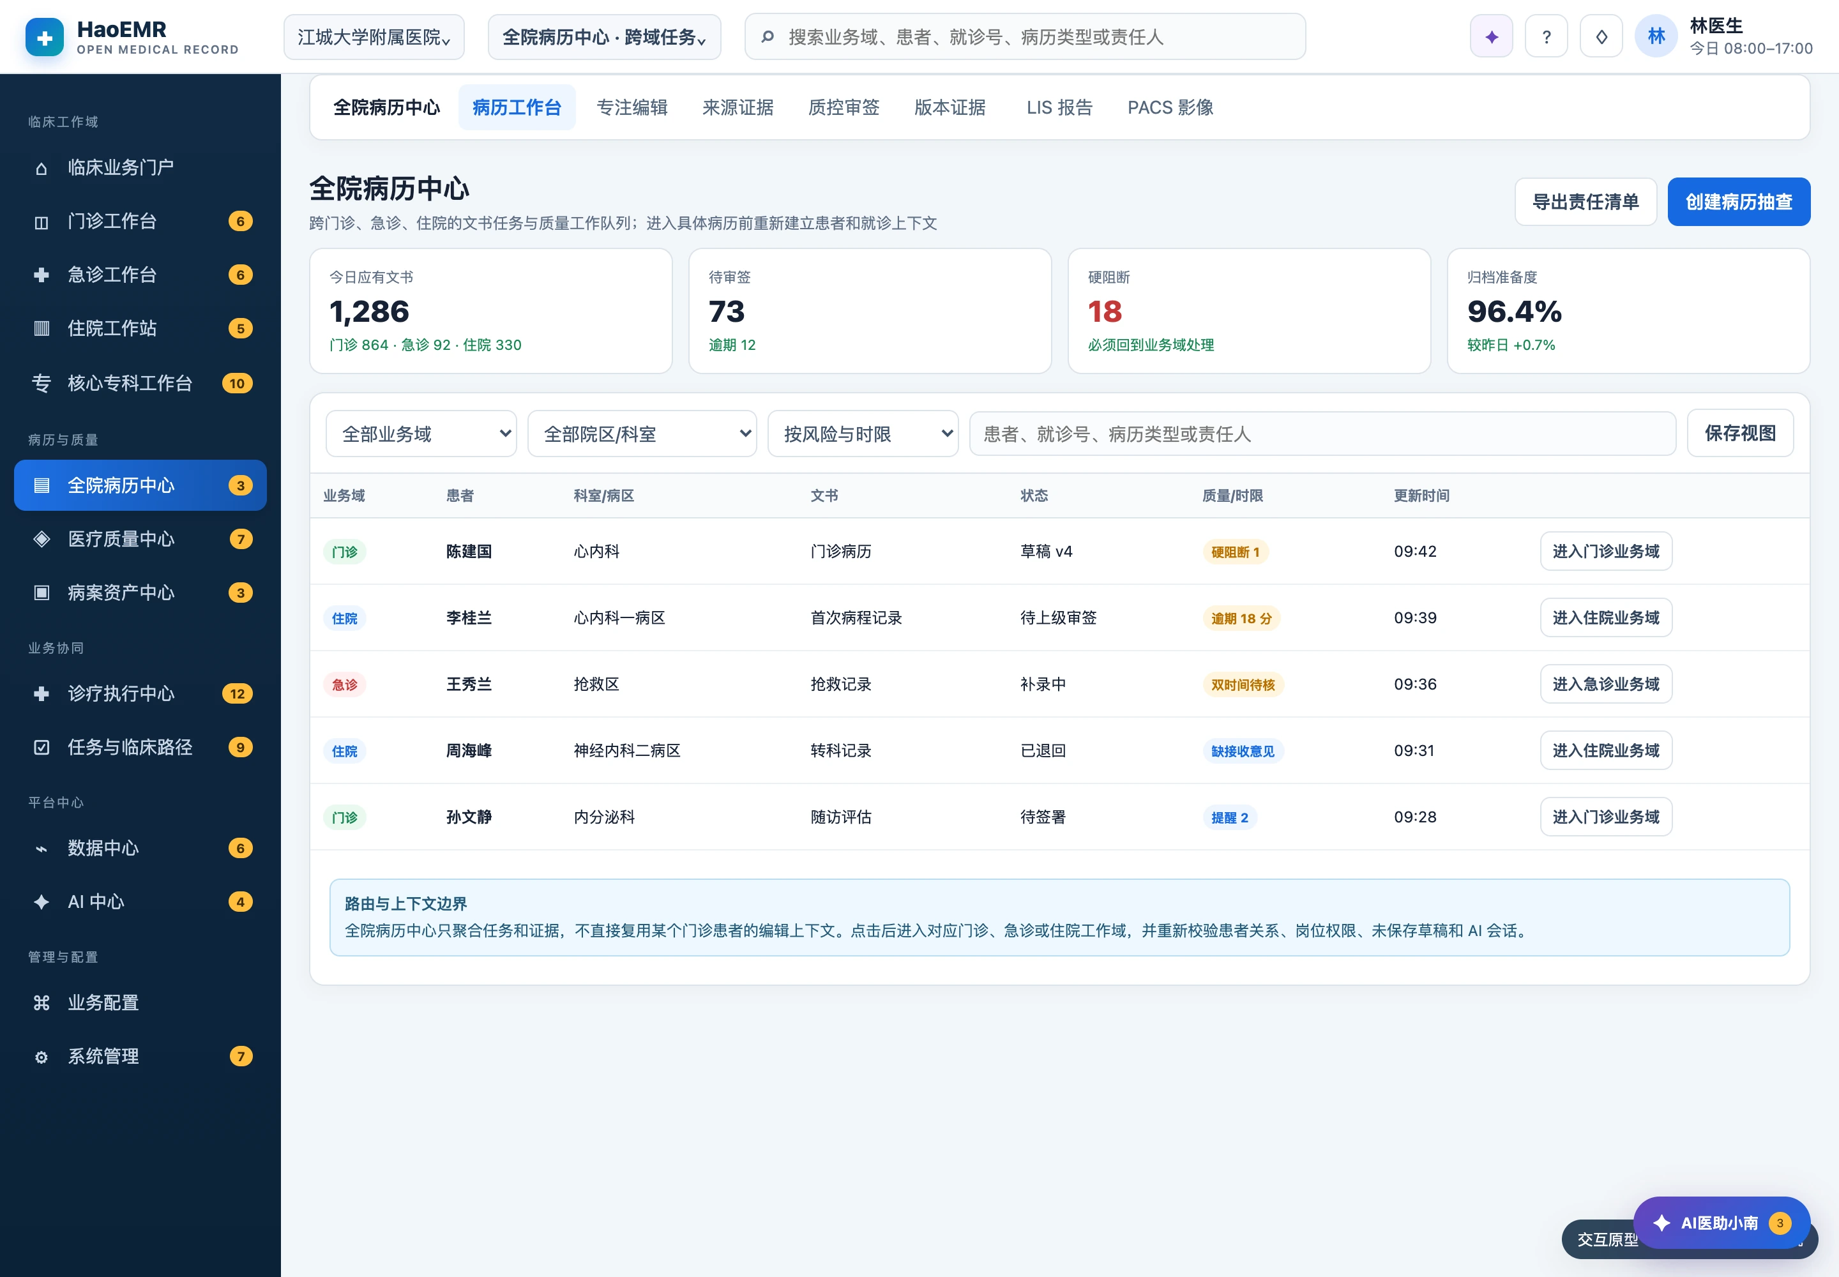Screen dimensions: 1839x1277
Task: Click 进入住院业务域 for 周海峰
Action: pyautogui.click(x=1605, y=750)
